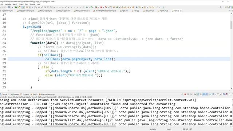Click the Pin Editor toolbar icon
The width and height of the screenshot is (233, 131).
[163, 7]
